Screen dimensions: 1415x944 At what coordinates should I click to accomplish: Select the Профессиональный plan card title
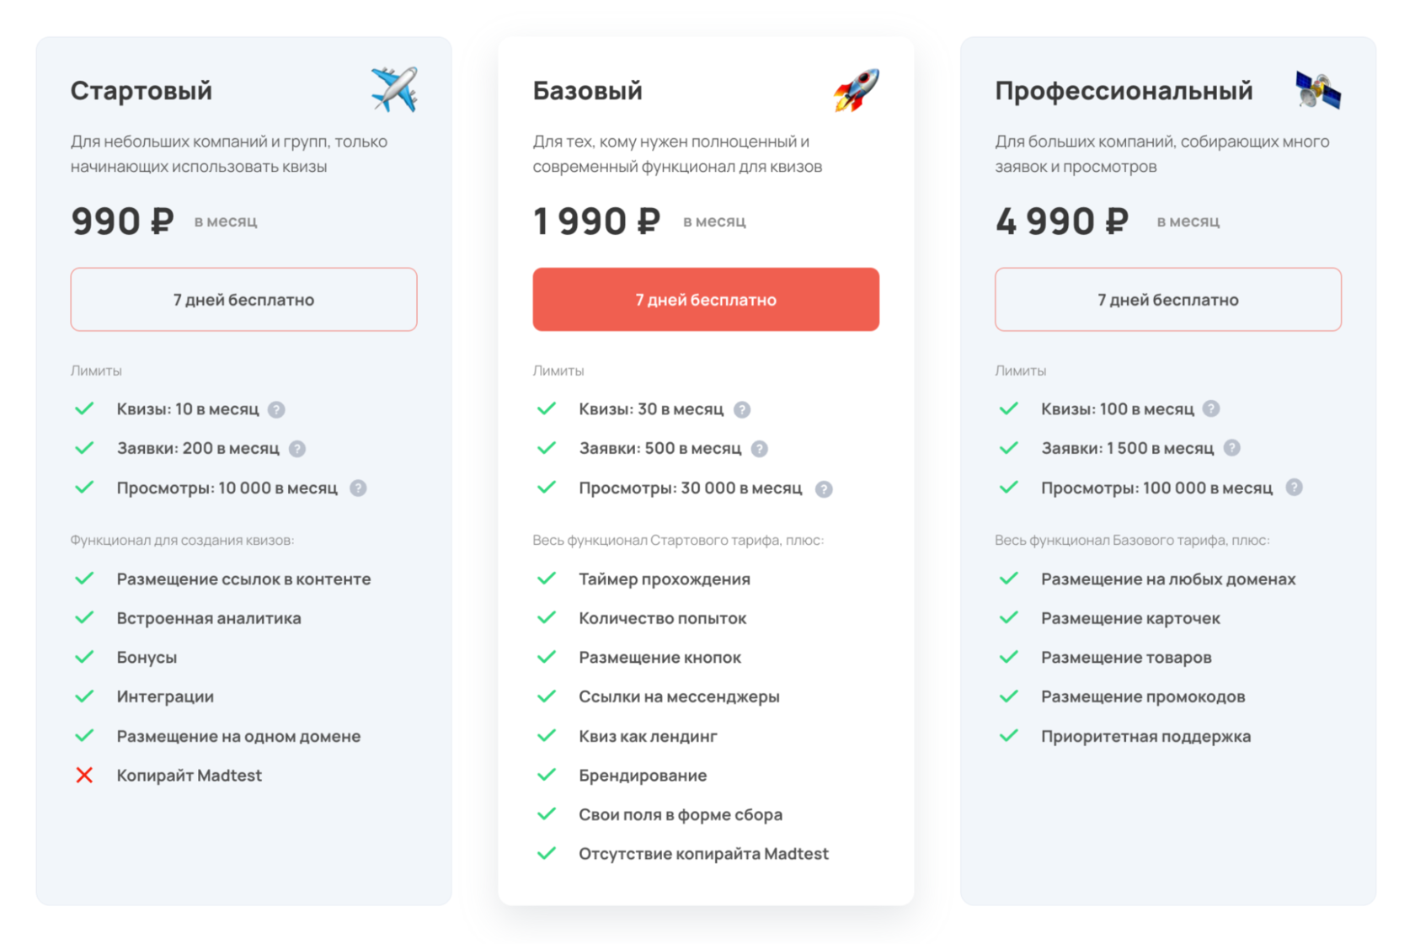(x=1124, y=90)
